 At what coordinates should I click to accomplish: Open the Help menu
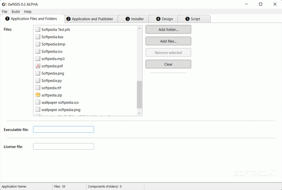pyautogui.click(x=28, y=12)
